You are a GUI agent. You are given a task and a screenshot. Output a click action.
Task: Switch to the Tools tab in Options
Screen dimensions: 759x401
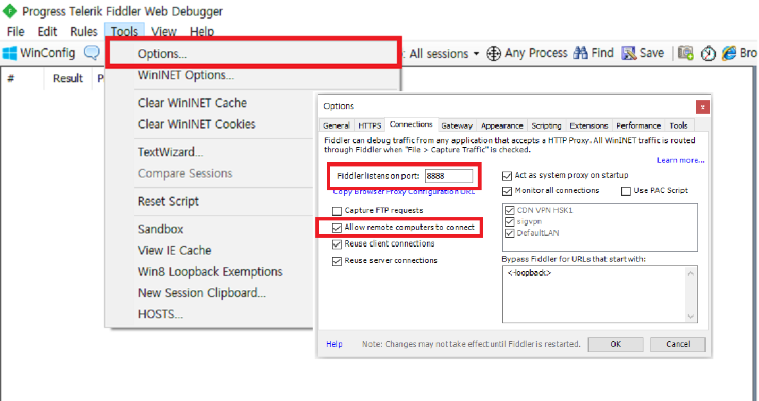click(678, 125)
